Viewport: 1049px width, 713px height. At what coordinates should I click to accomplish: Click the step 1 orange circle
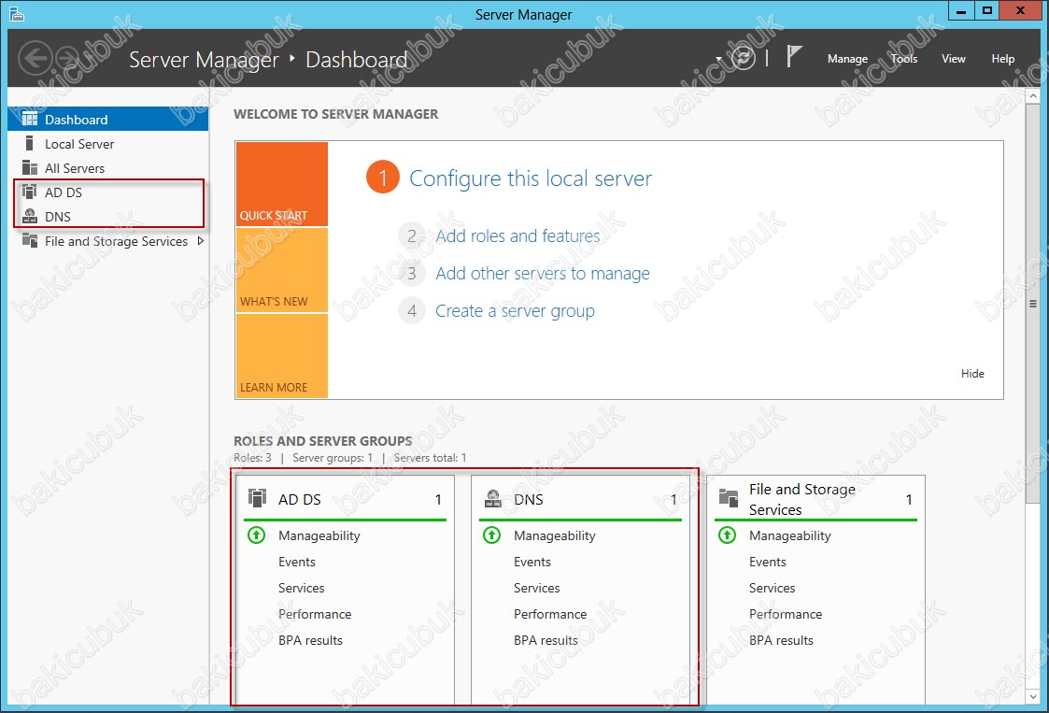(383, 178)
